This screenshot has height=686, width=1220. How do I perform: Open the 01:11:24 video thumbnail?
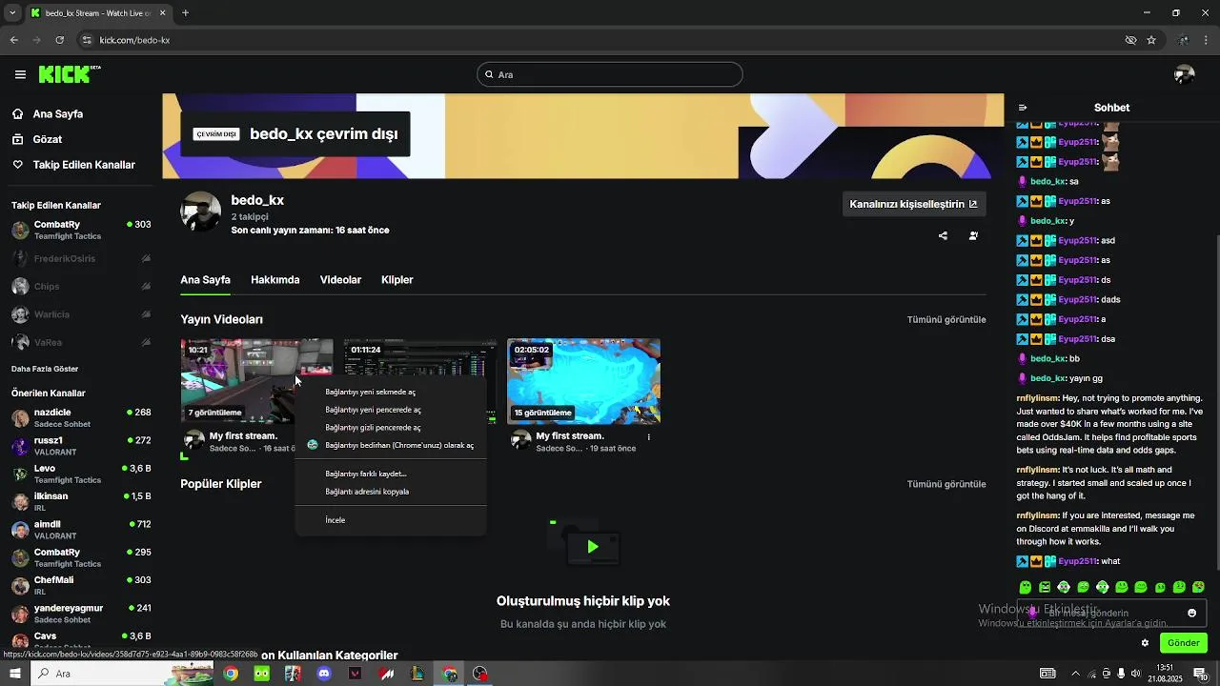(419, 357)
